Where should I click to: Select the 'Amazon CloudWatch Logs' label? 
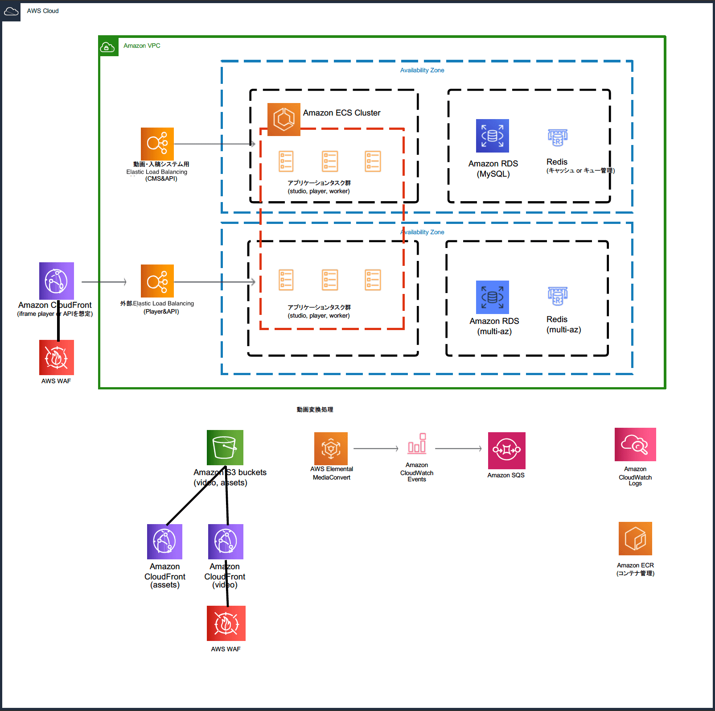(635, 476)
